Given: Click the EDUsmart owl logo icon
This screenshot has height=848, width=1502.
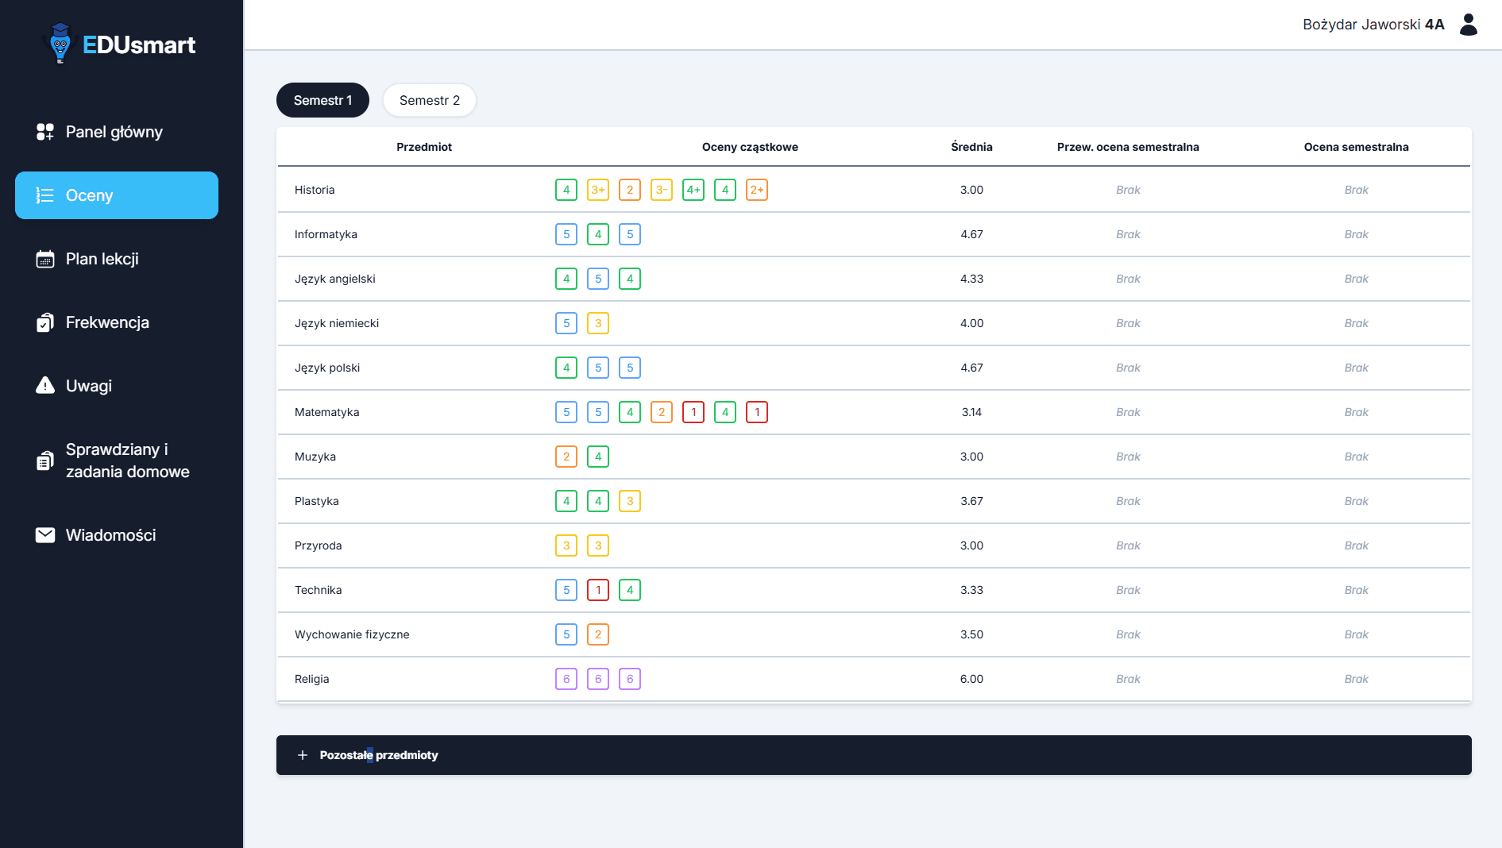Looking at the screenshot, I should pyautogui.click(x=60, y=43).
